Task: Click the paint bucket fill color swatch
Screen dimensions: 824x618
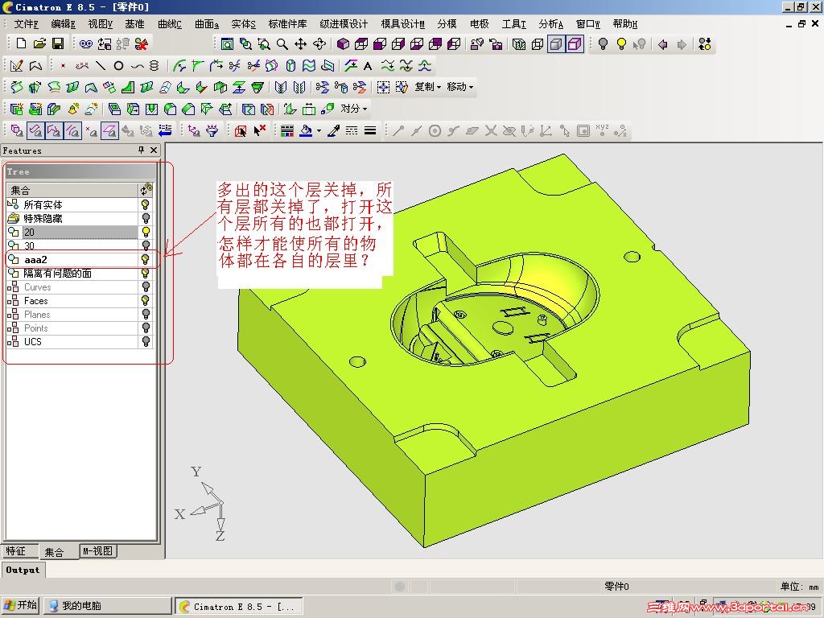Action: (306, 130)
